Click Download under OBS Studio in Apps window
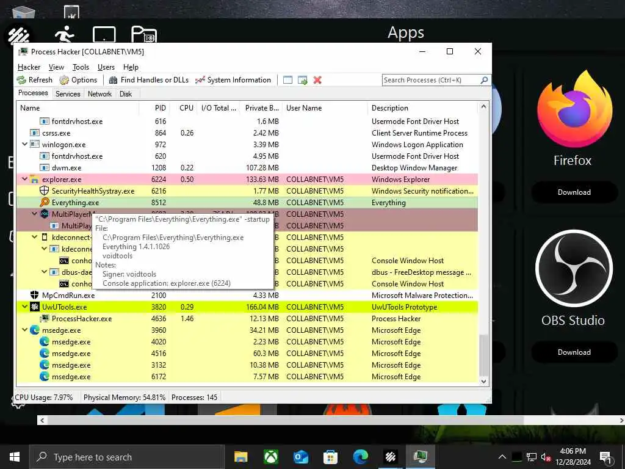The width and height of the screenshot is (625, 469). 574,352
